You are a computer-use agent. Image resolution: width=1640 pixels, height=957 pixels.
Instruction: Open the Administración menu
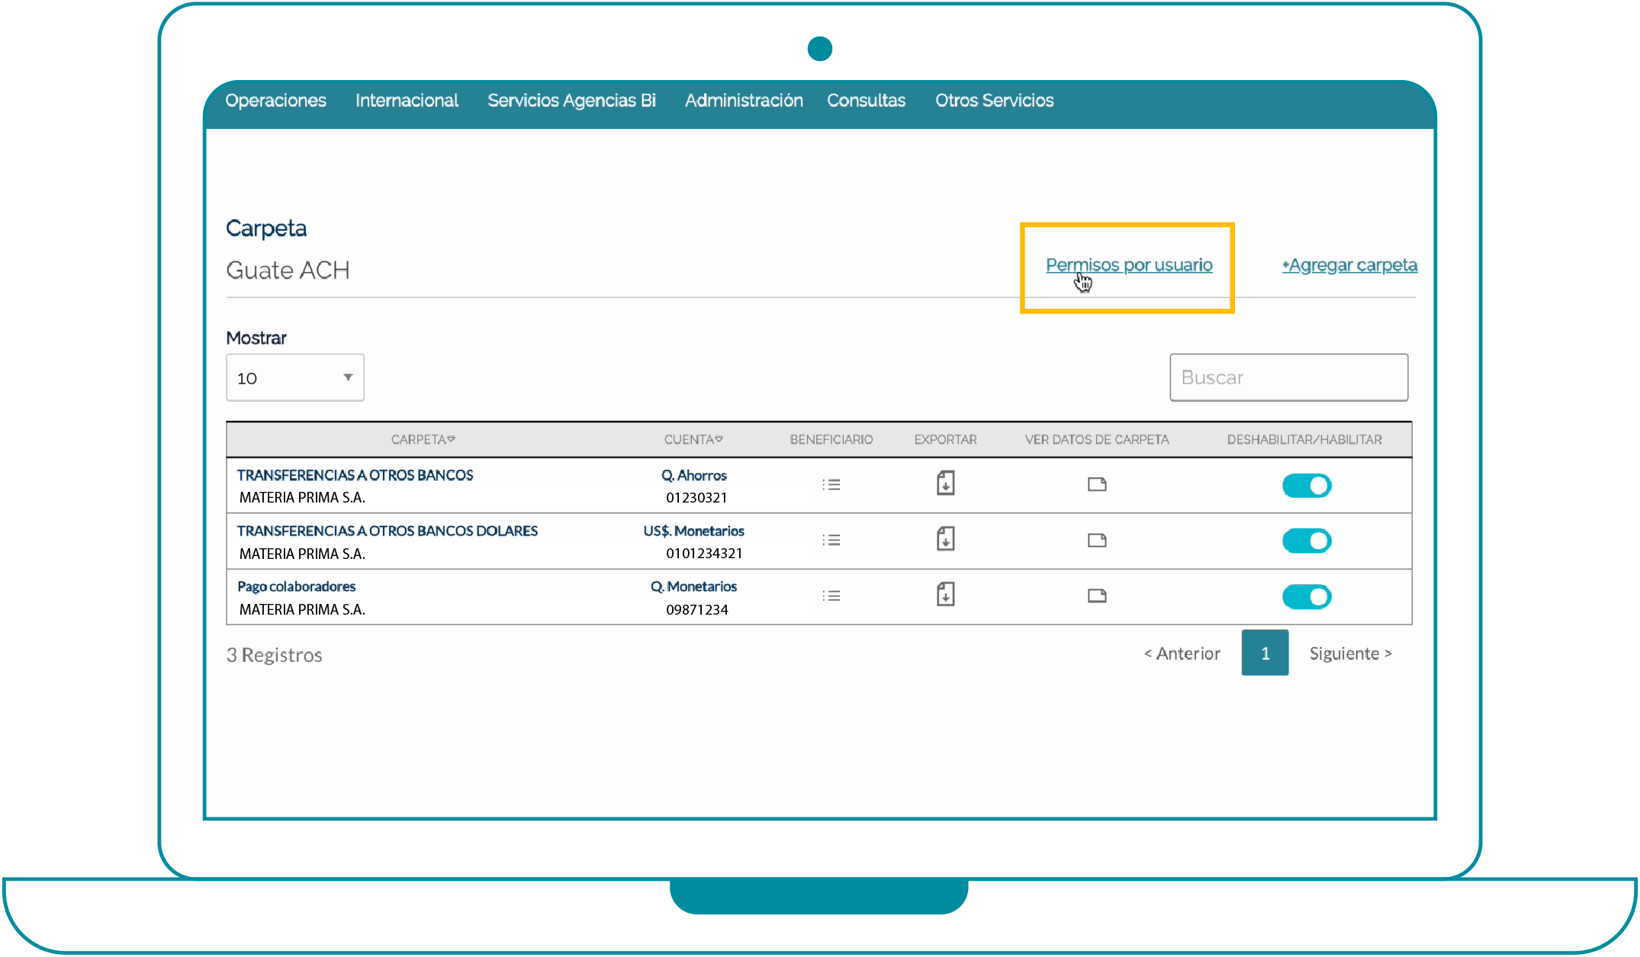[744, 101]
